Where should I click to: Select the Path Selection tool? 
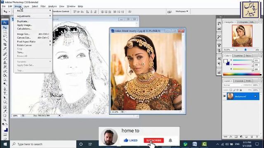(5, 97)
